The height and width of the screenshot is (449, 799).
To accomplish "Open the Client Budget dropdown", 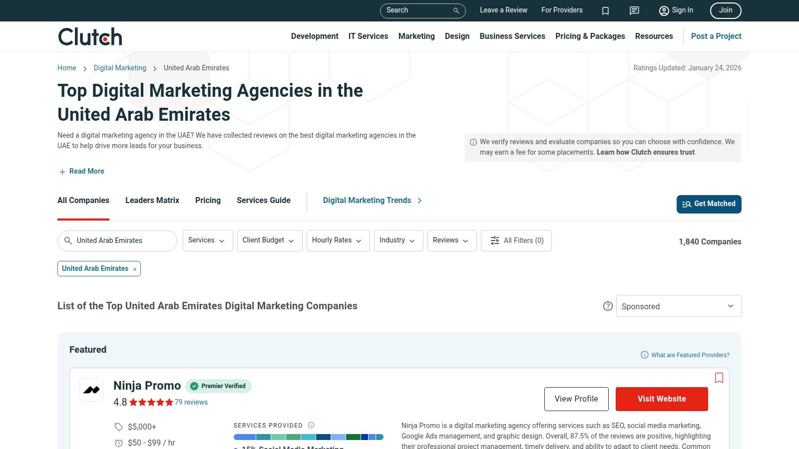I will [269, 240].
